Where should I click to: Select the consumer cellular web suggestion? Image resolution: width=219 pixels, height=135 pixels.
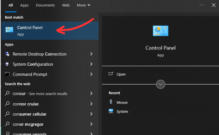50,114
